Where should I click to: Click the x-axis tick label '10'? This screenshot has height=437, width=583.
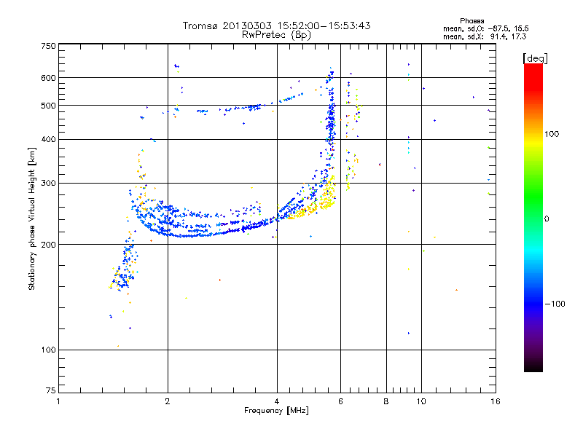[x=421, y=401]
